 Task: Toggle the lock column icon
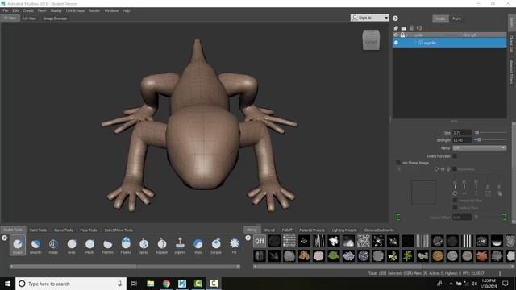pos(402,35)
